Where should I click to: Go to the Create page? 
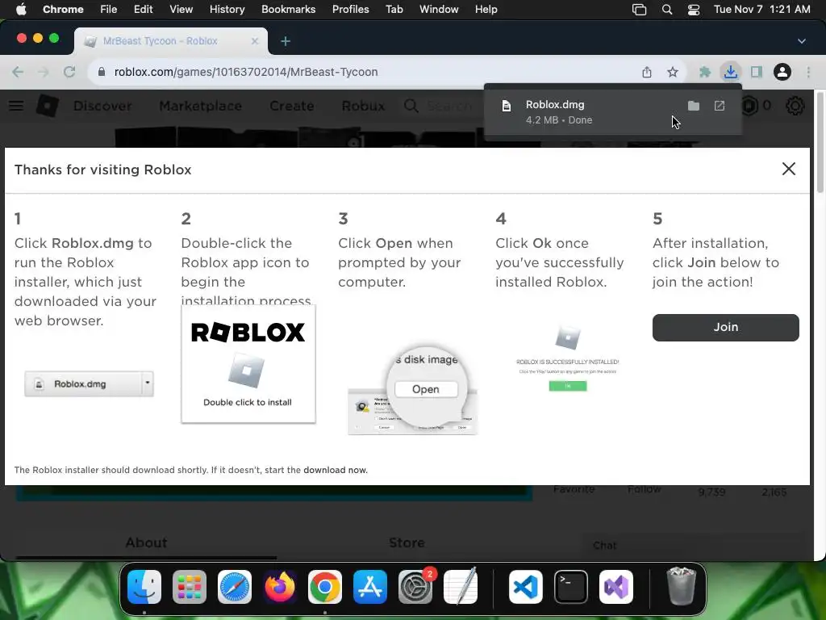(291, 106)
